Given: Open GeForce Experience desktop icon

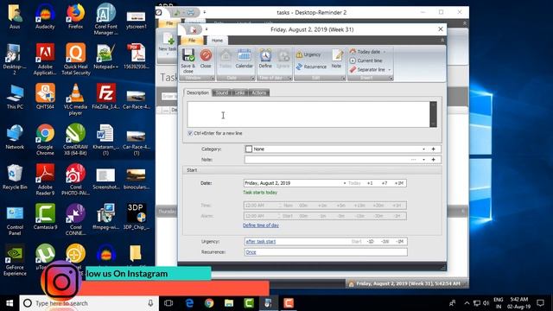Looking at the screenshot, I should [15, 261].
